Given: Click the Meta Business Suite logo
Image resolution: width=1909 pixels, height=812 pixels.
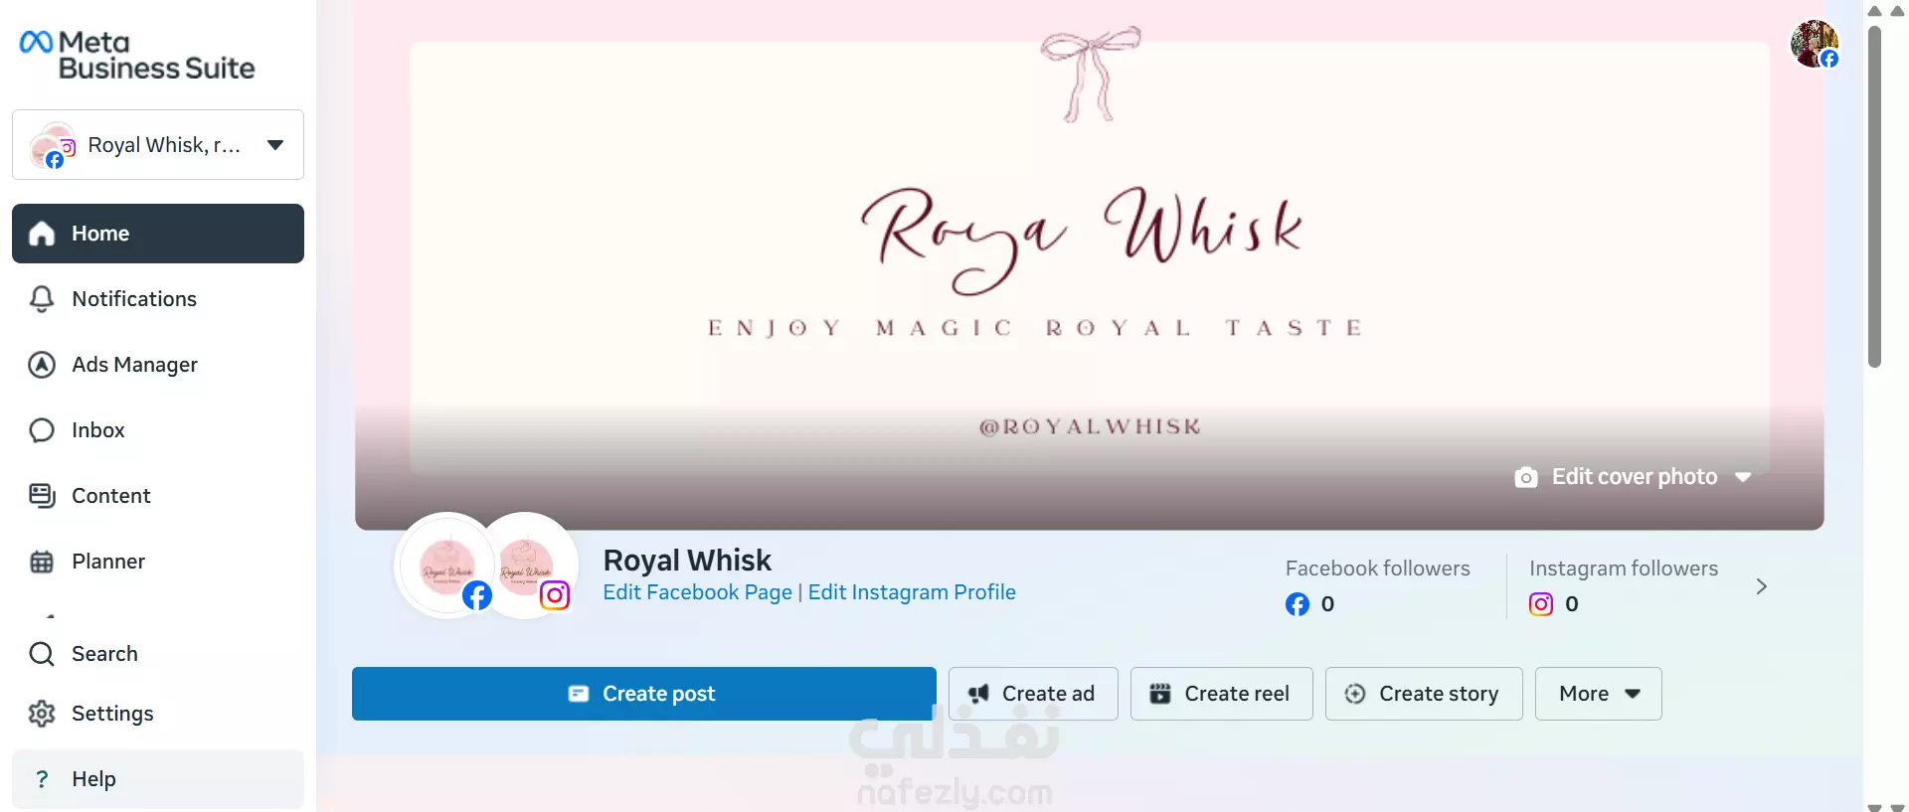Looking at the screenshot, I should pyautogui.click(x=137, y=55).
